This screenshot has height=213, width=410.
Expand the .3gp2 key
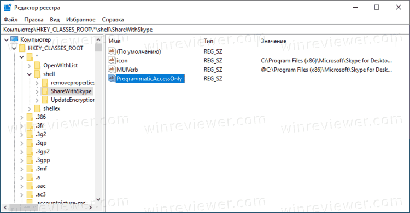tap(22, 152)
